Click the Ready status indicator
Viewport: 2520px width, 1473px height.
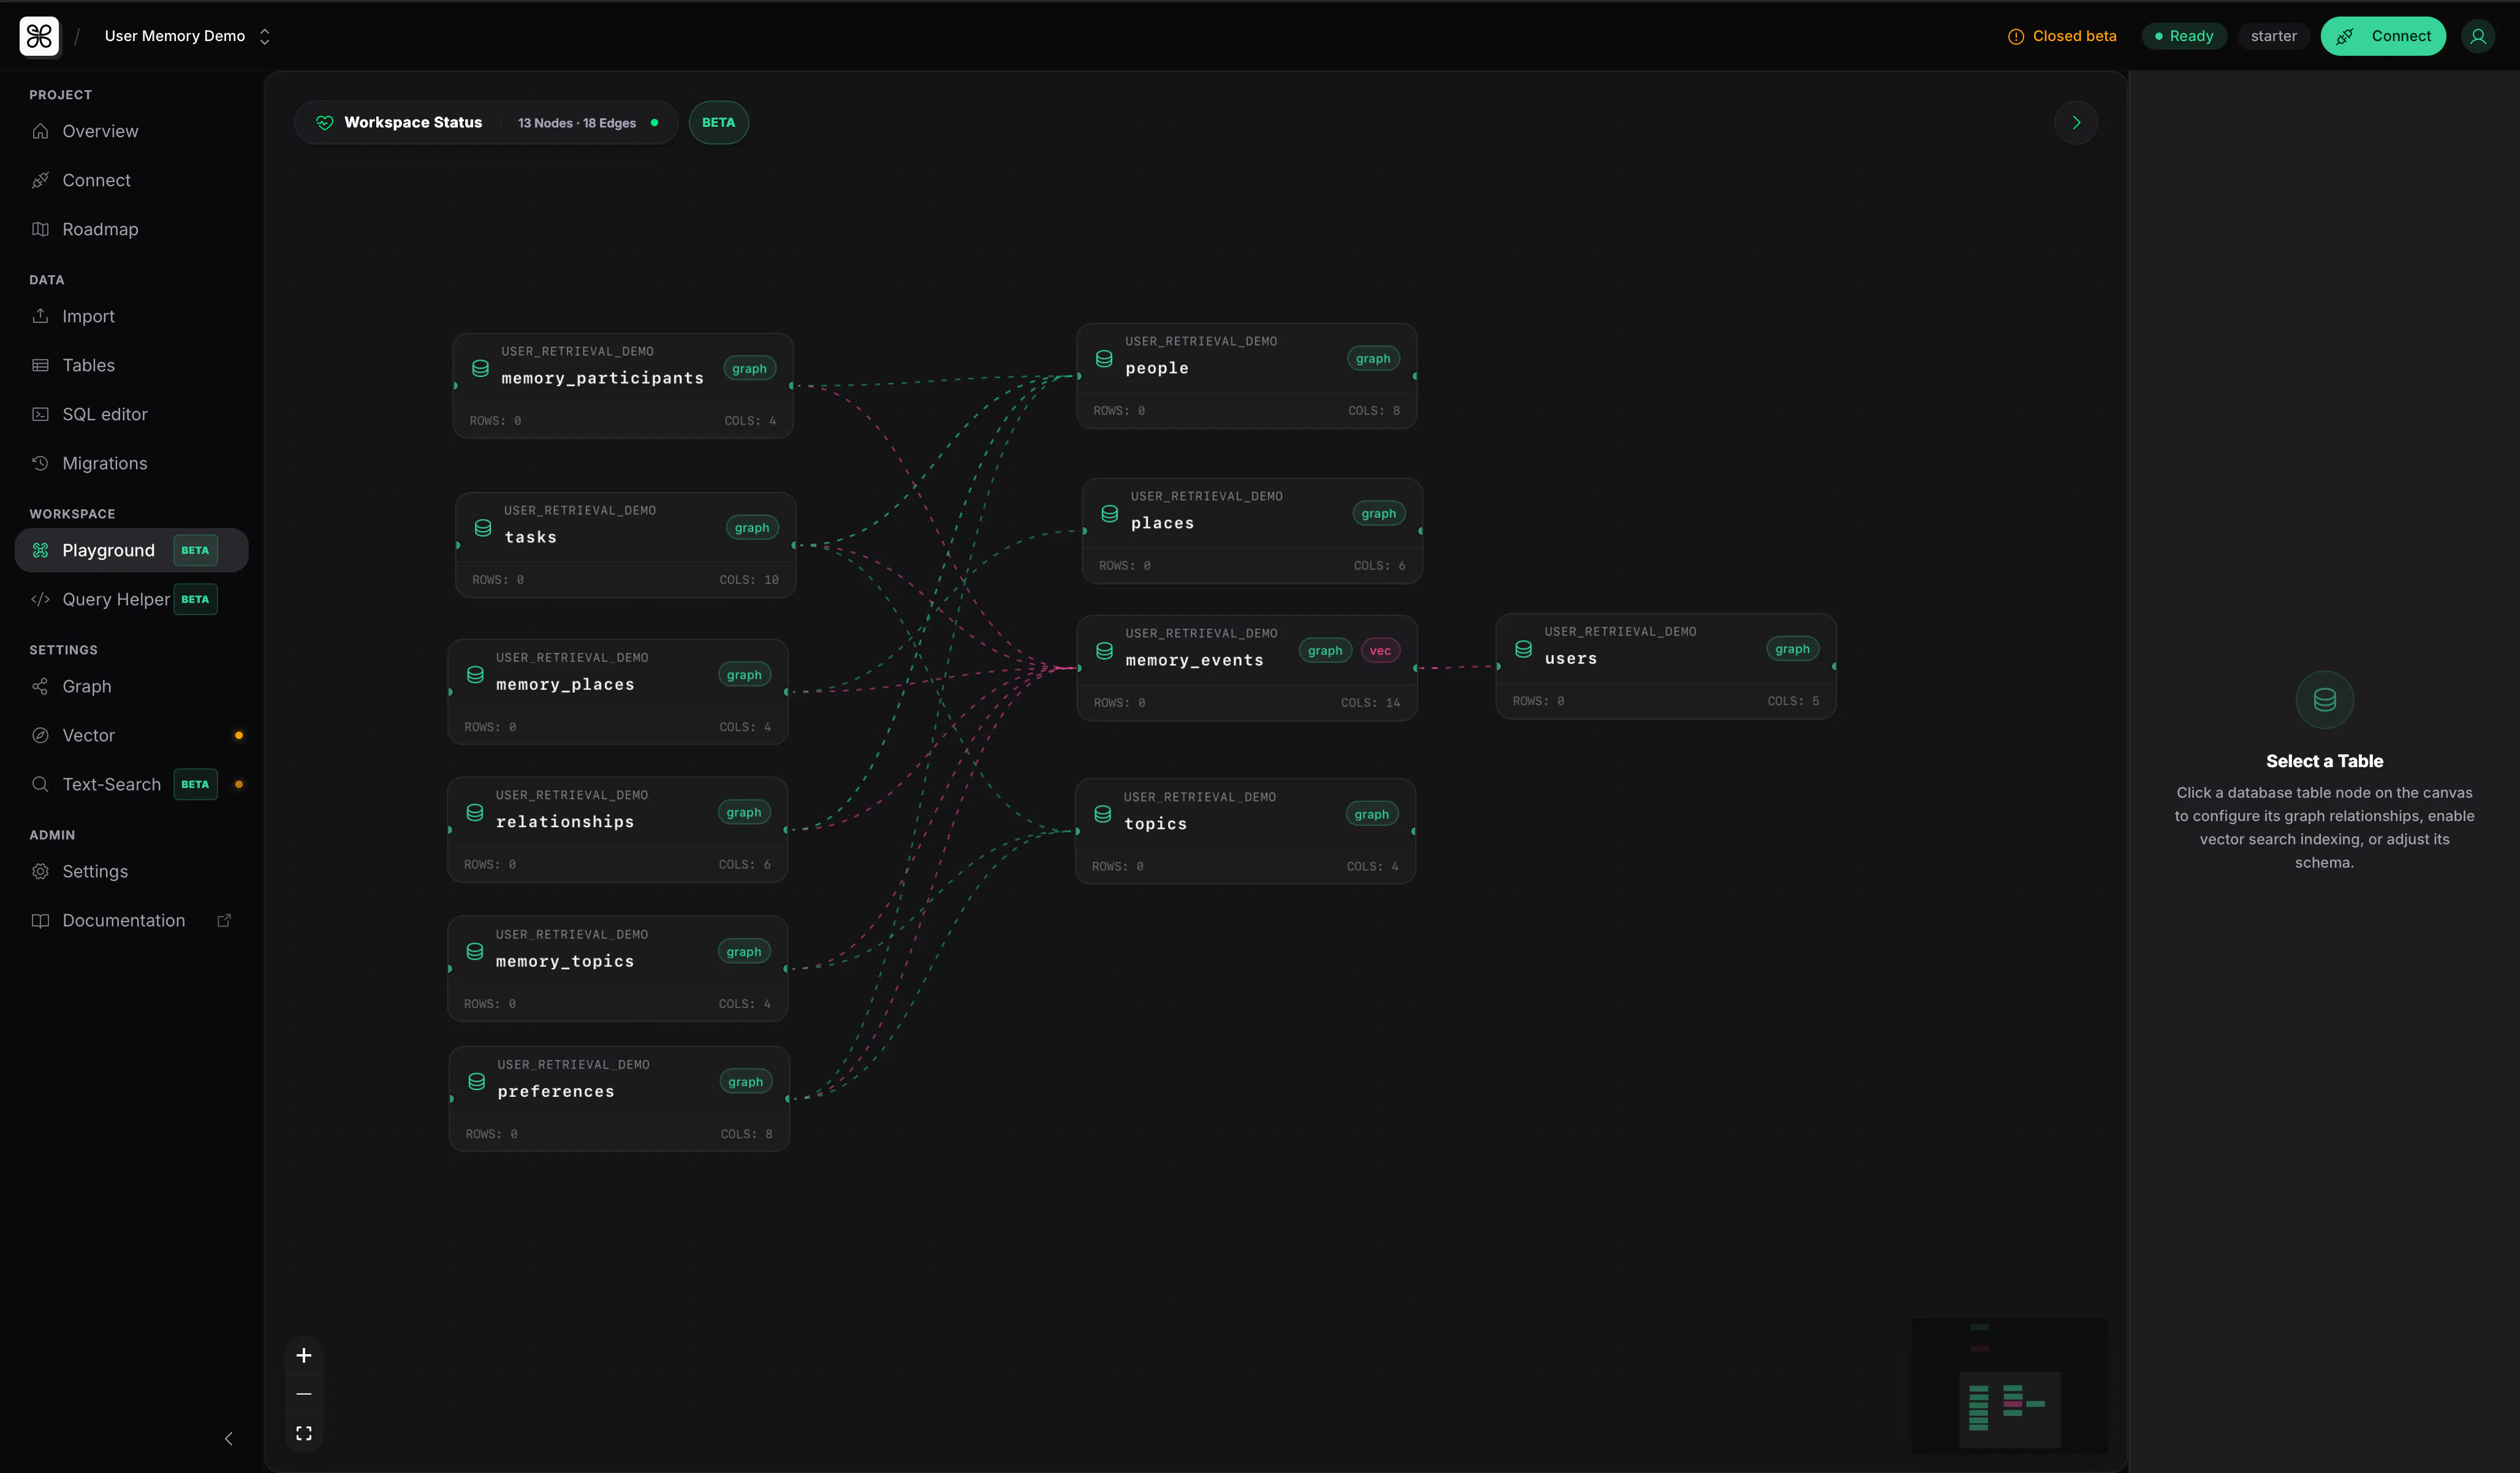click(2184, 36)
